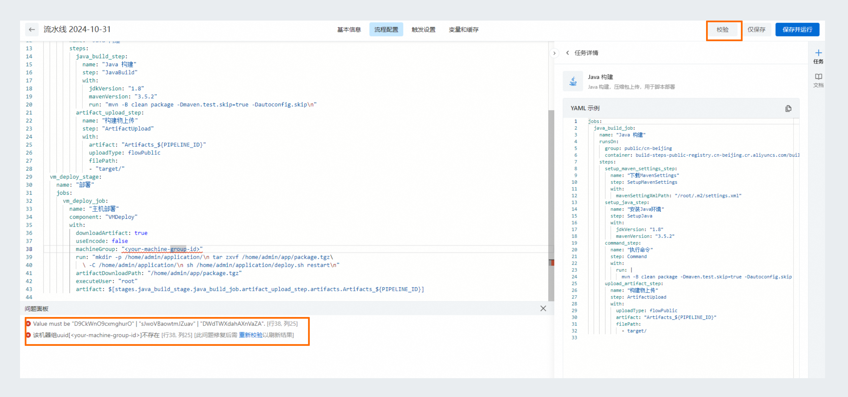Open the 变量和缓存 tab
The image size is (848, 397).
(463, 30)
